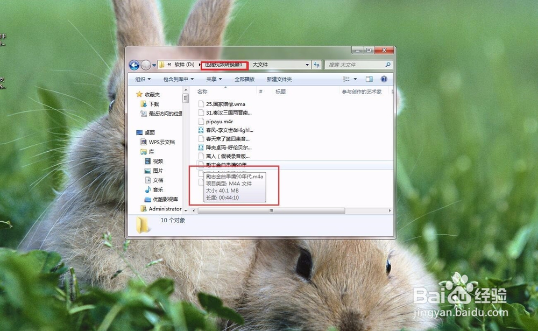Open the Help question mark icon
The width and height of the screenshot is (538, 331).
tap(384, 79)
